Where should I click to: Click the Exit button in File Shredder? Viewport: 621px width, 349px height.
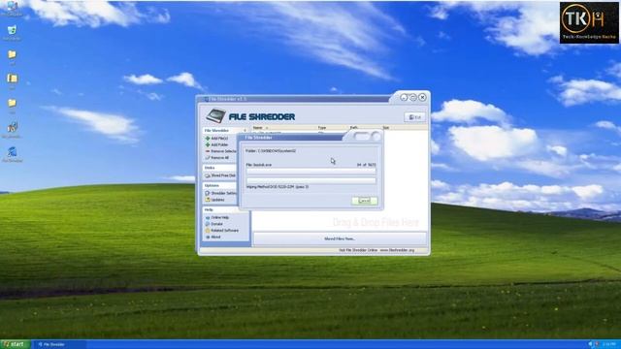coord(414,117)
